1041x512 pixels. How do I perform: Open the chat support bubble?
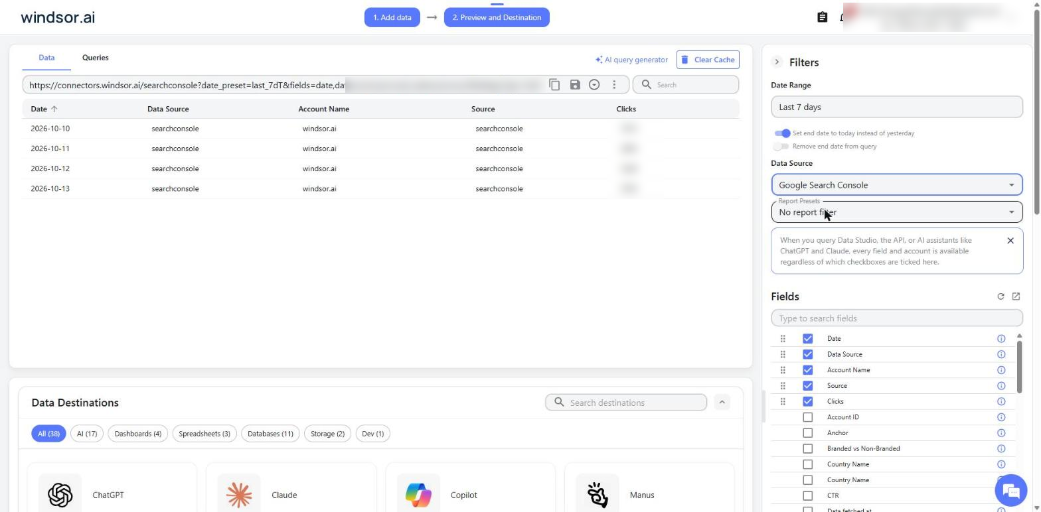(x=1010, y=491)
